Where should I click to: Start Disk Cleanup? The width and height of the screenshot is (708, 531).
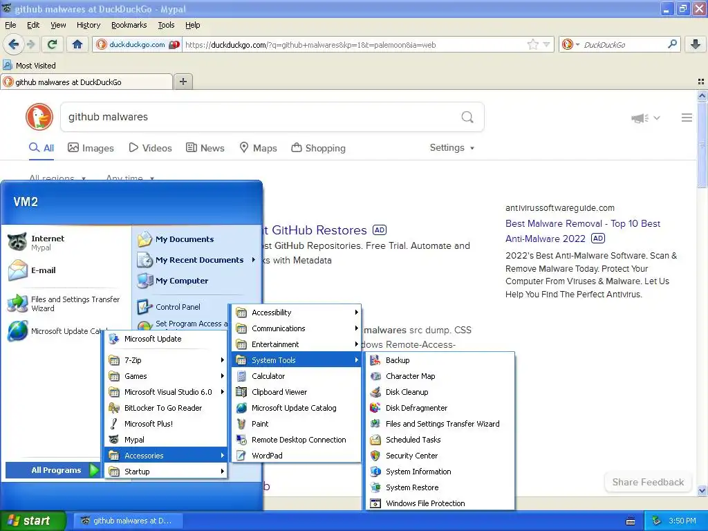(x=438, y=392)
